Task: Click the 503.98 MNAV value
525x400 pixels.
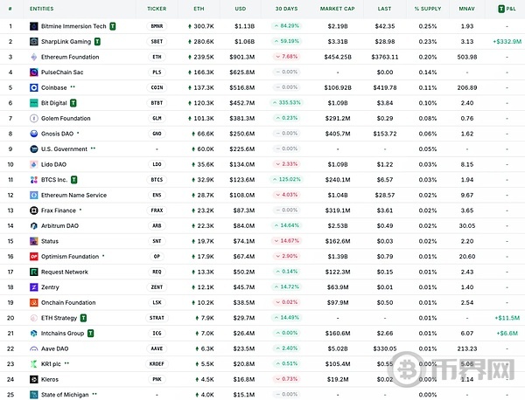Action: pos(467,57)
